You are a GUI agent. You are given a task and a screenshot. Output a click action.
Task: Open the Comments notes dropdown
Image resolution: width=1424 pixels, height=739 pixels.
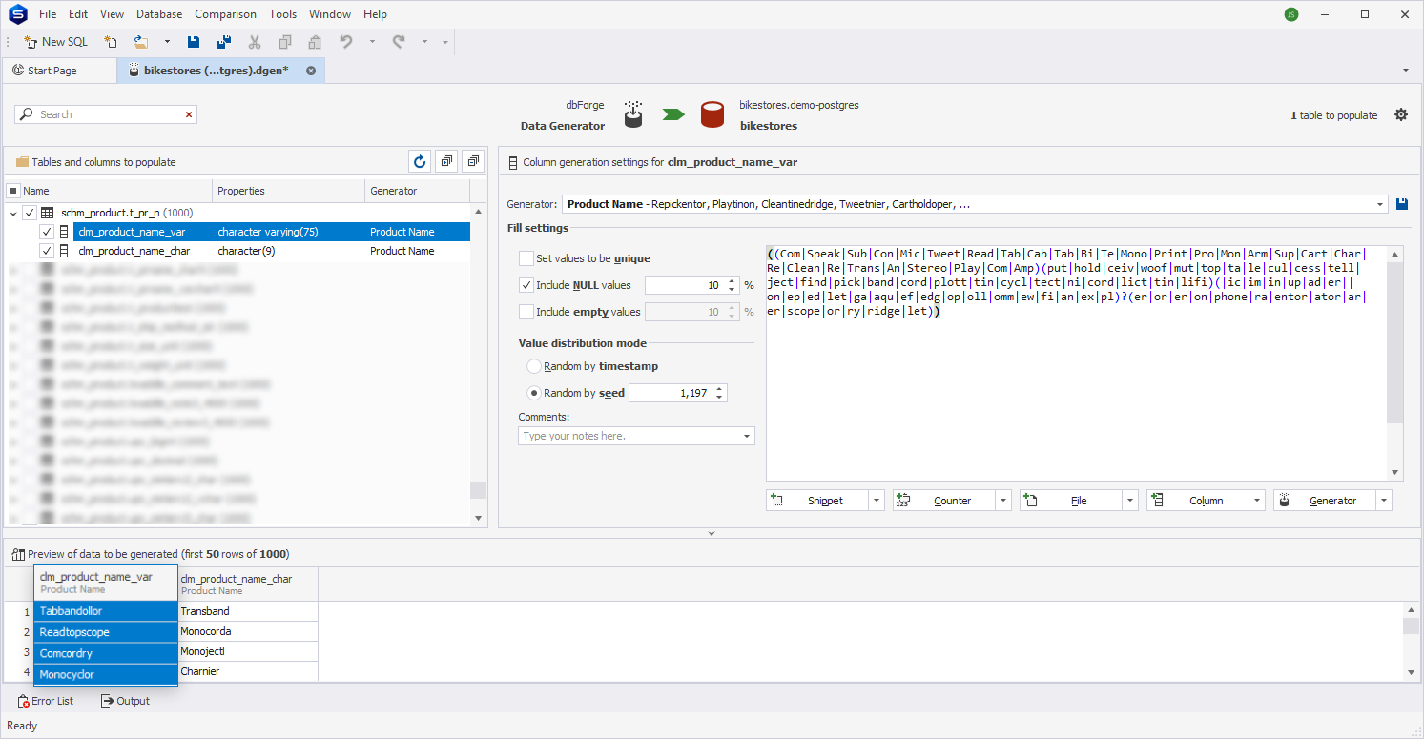[x=747, y=436]
